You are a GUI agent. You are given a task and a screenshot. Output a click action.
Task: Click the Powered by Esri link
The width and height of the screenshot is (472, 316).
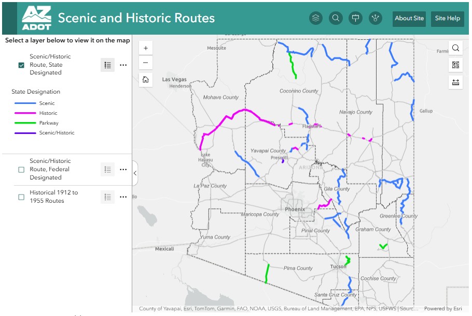tap(443, 308)
